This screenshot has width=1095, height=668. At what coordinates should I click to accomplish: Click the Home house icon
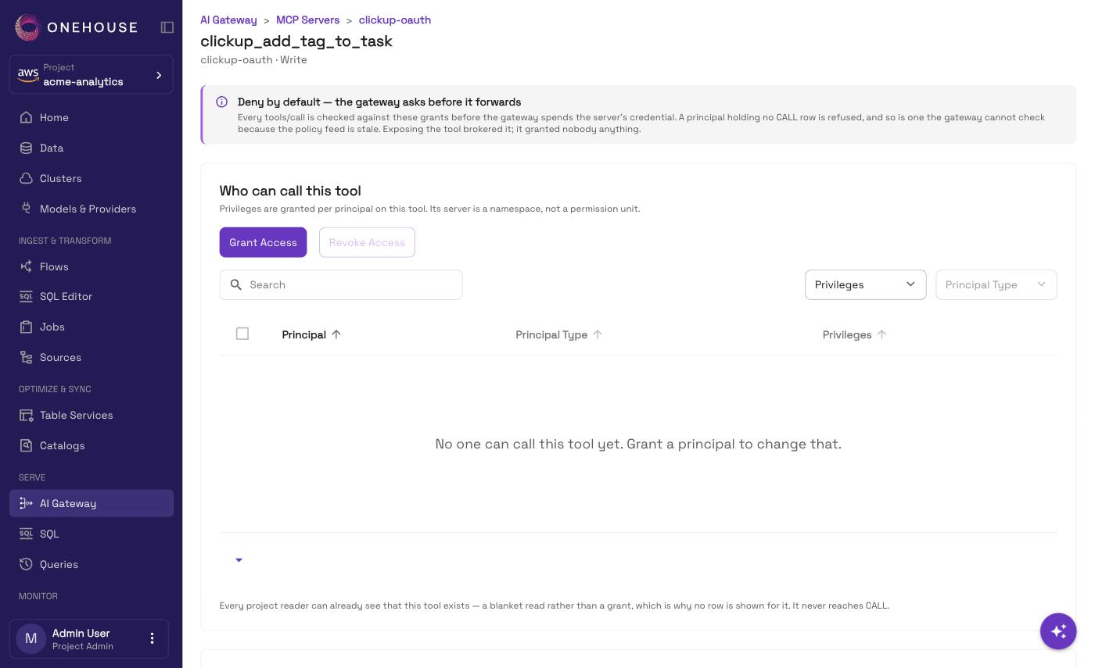tap(26, 117)
